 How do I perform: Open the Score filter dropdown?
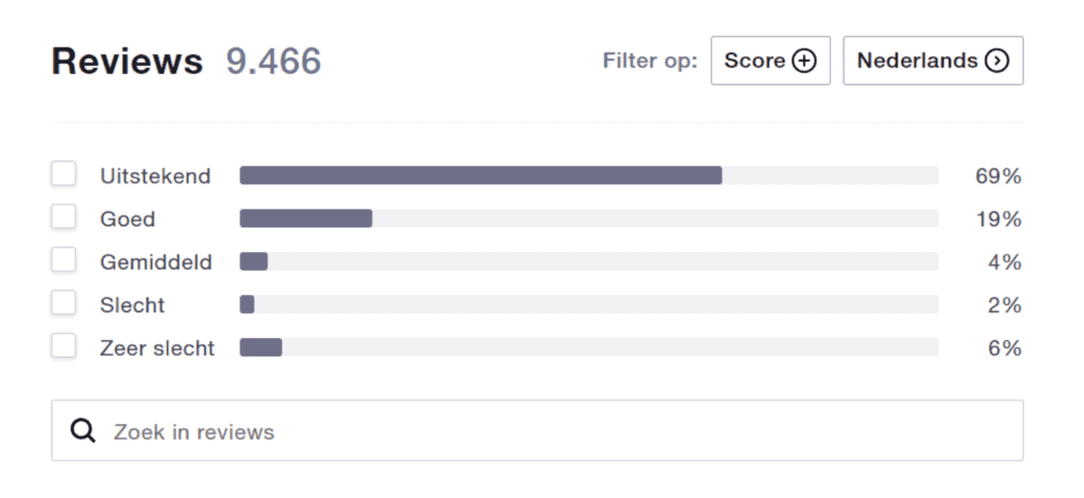coord(771,60)
